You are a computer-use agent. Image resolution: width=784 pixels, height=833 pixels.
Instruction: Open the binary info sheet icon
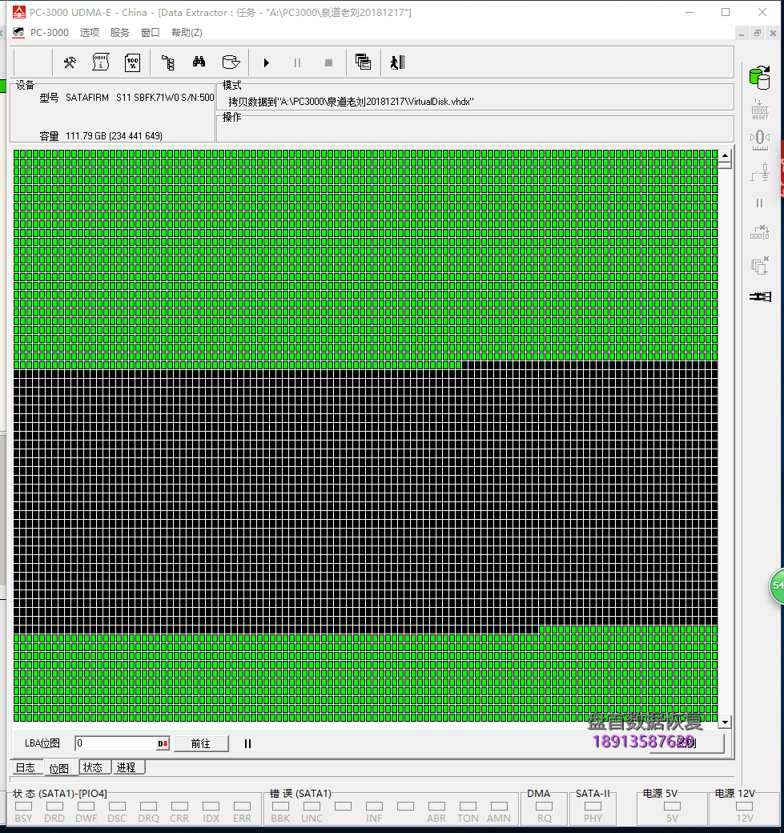(x=101, y=62)
